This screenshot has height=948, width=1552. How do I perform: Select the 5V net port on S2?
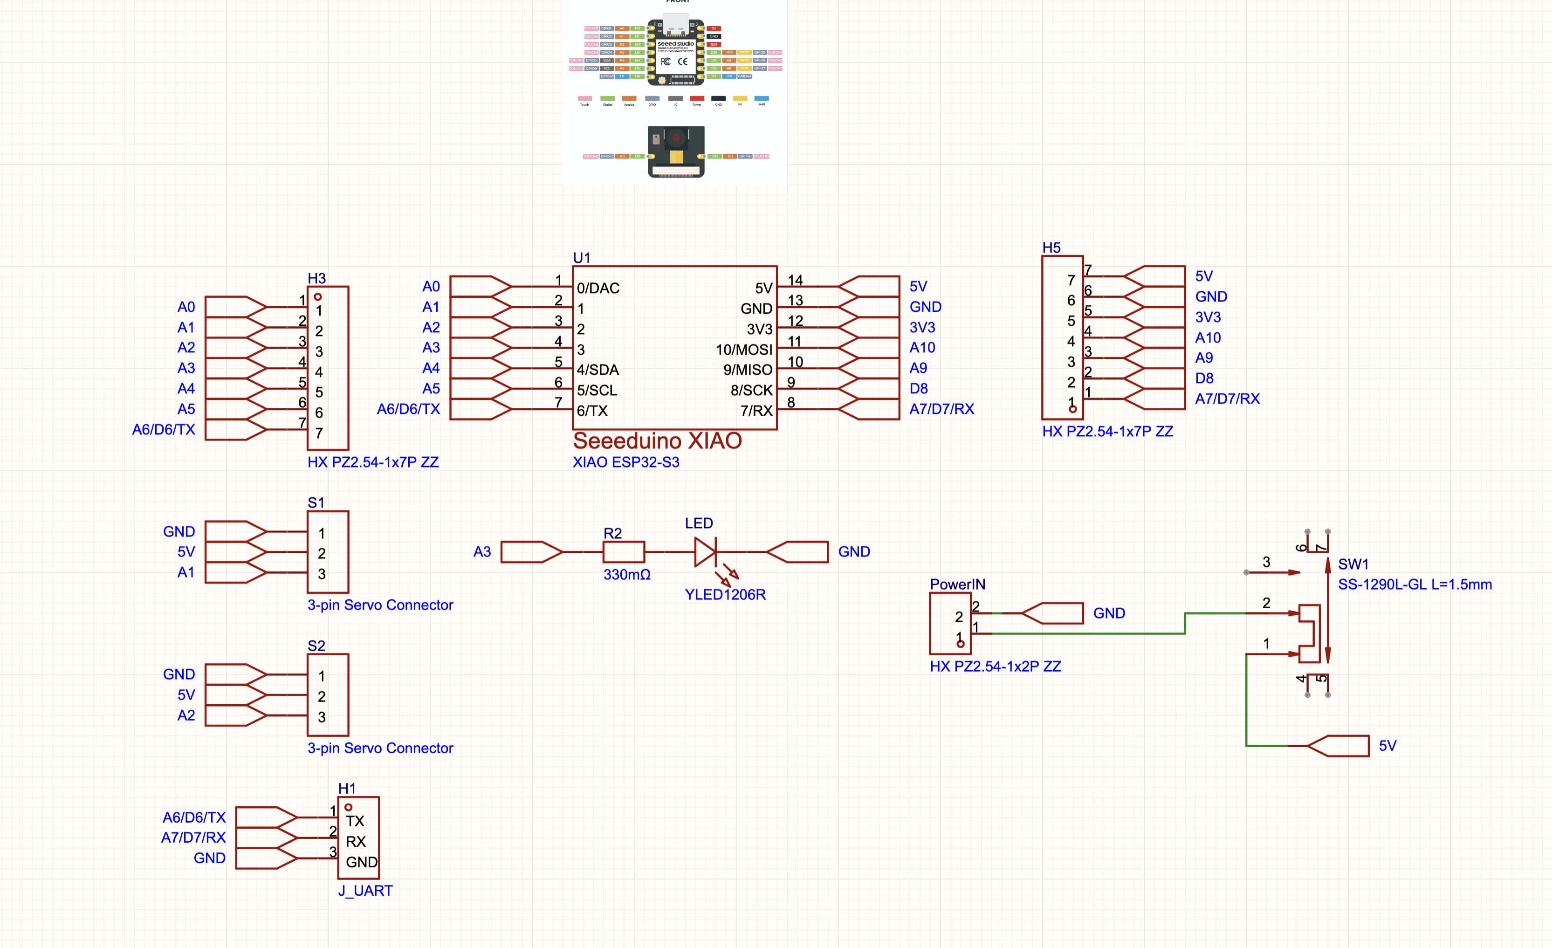point(235,695)
